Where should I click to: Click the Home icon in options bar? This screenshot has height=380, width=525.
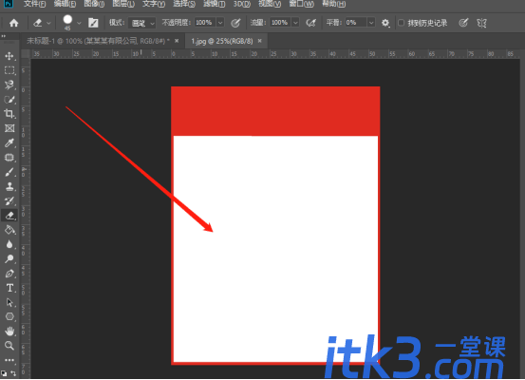pos(13,23)
